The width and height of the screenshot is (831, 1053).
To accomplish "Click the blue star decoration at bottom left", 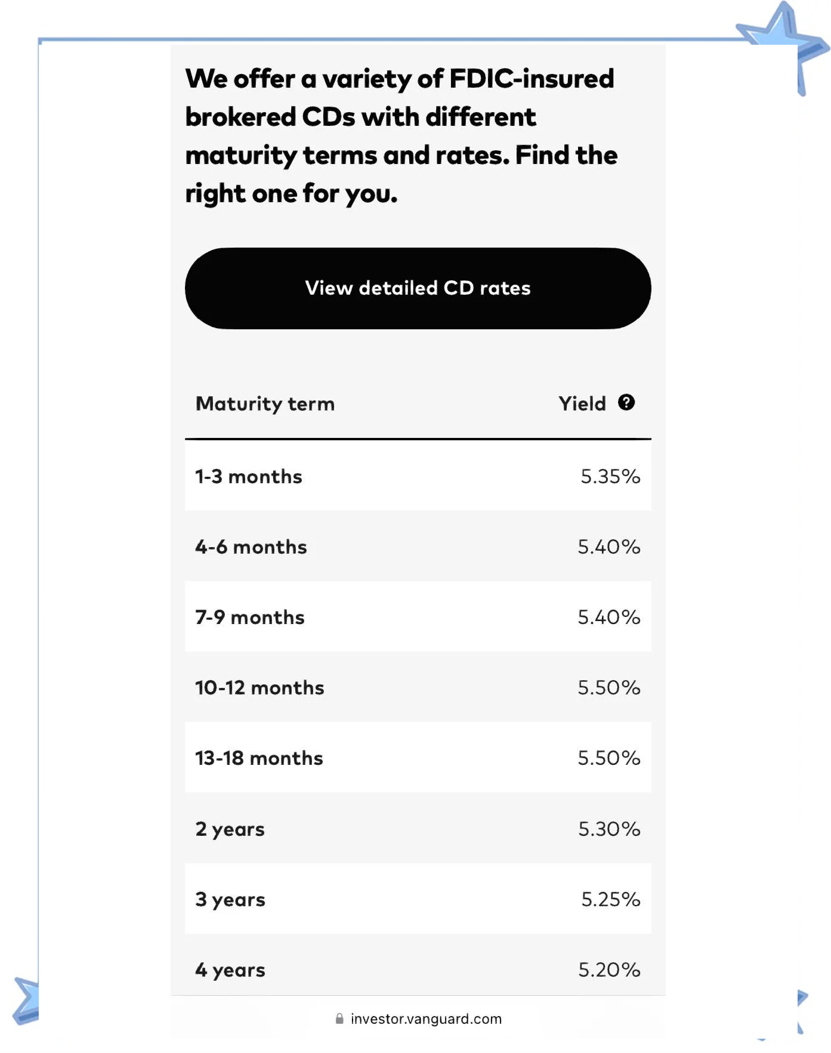I will click(27, 1001).
